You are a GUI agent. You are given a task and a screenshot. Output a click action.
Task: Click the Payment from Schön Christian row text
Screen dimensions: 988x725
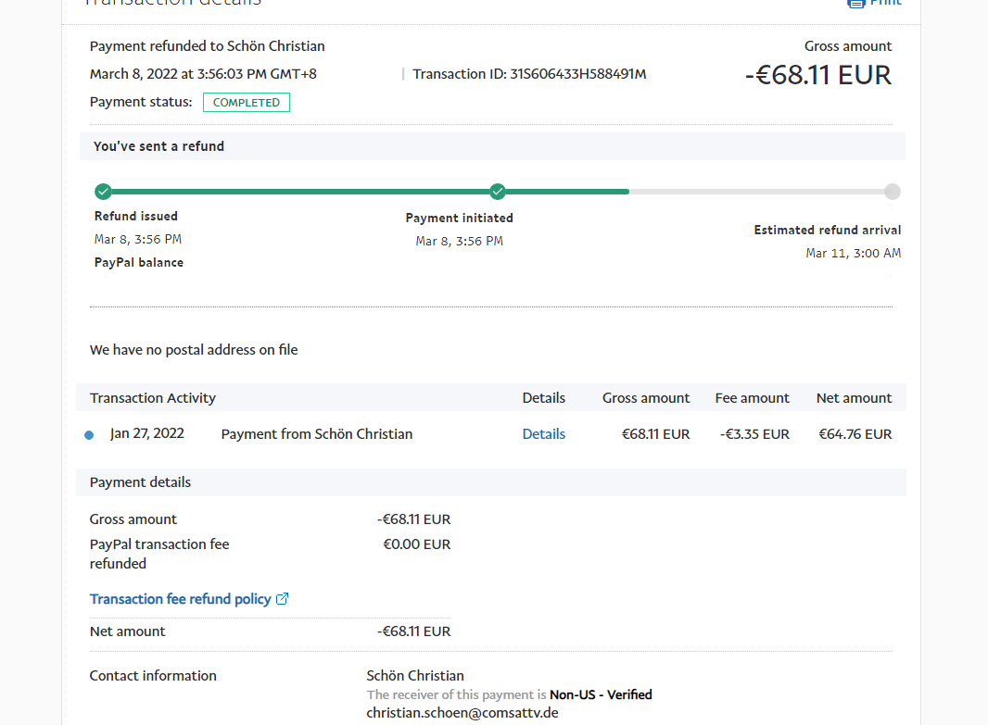pos(316,434)
